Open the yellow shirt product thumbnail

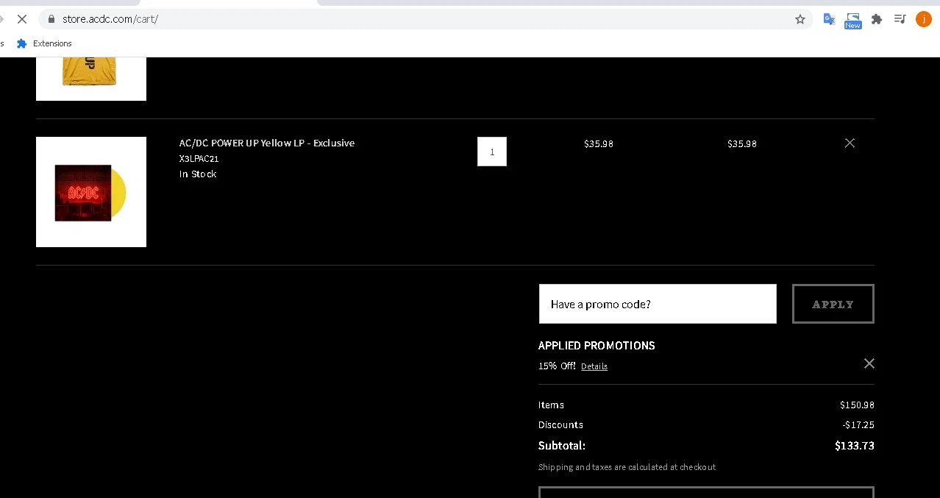[91, 79]
